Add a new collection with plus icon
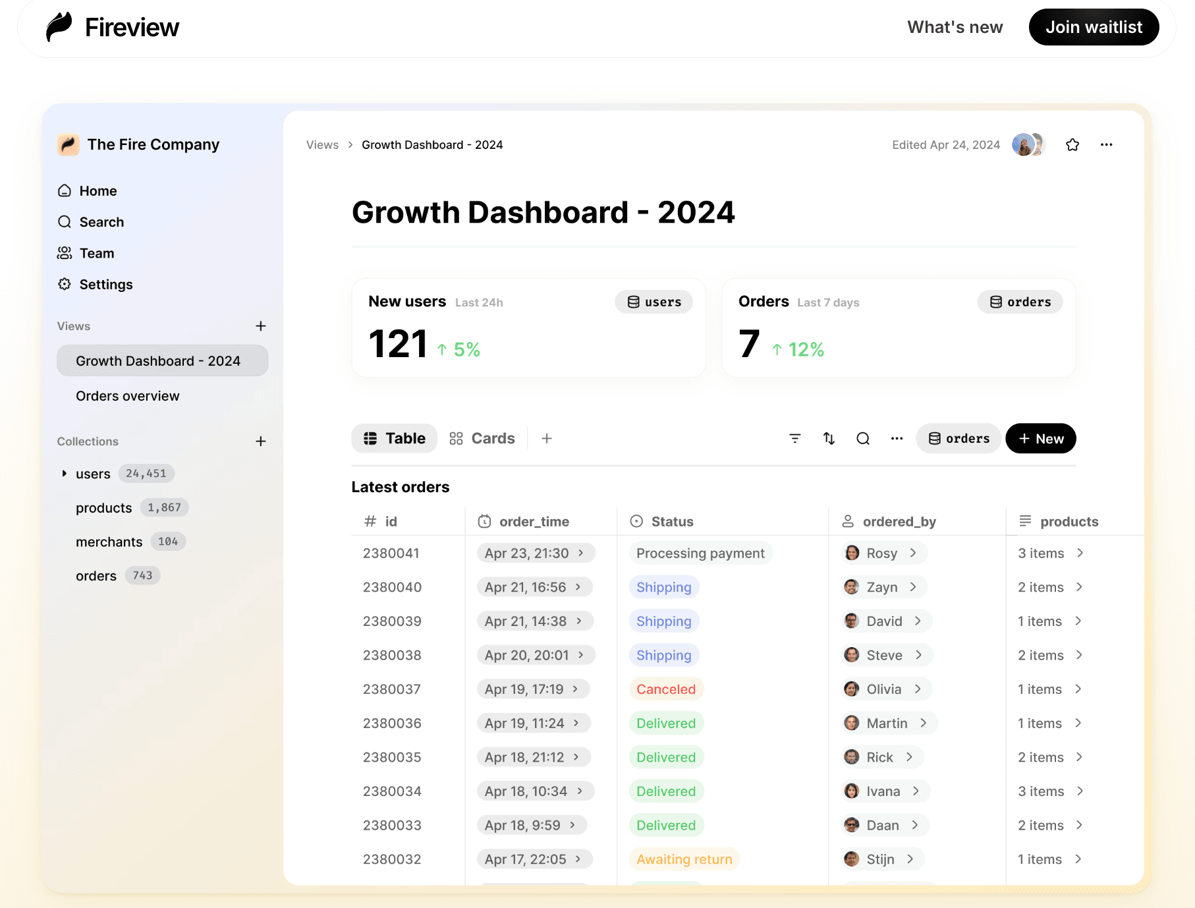Viewport: 1195px width, 908px height. [x=261, y=441]
